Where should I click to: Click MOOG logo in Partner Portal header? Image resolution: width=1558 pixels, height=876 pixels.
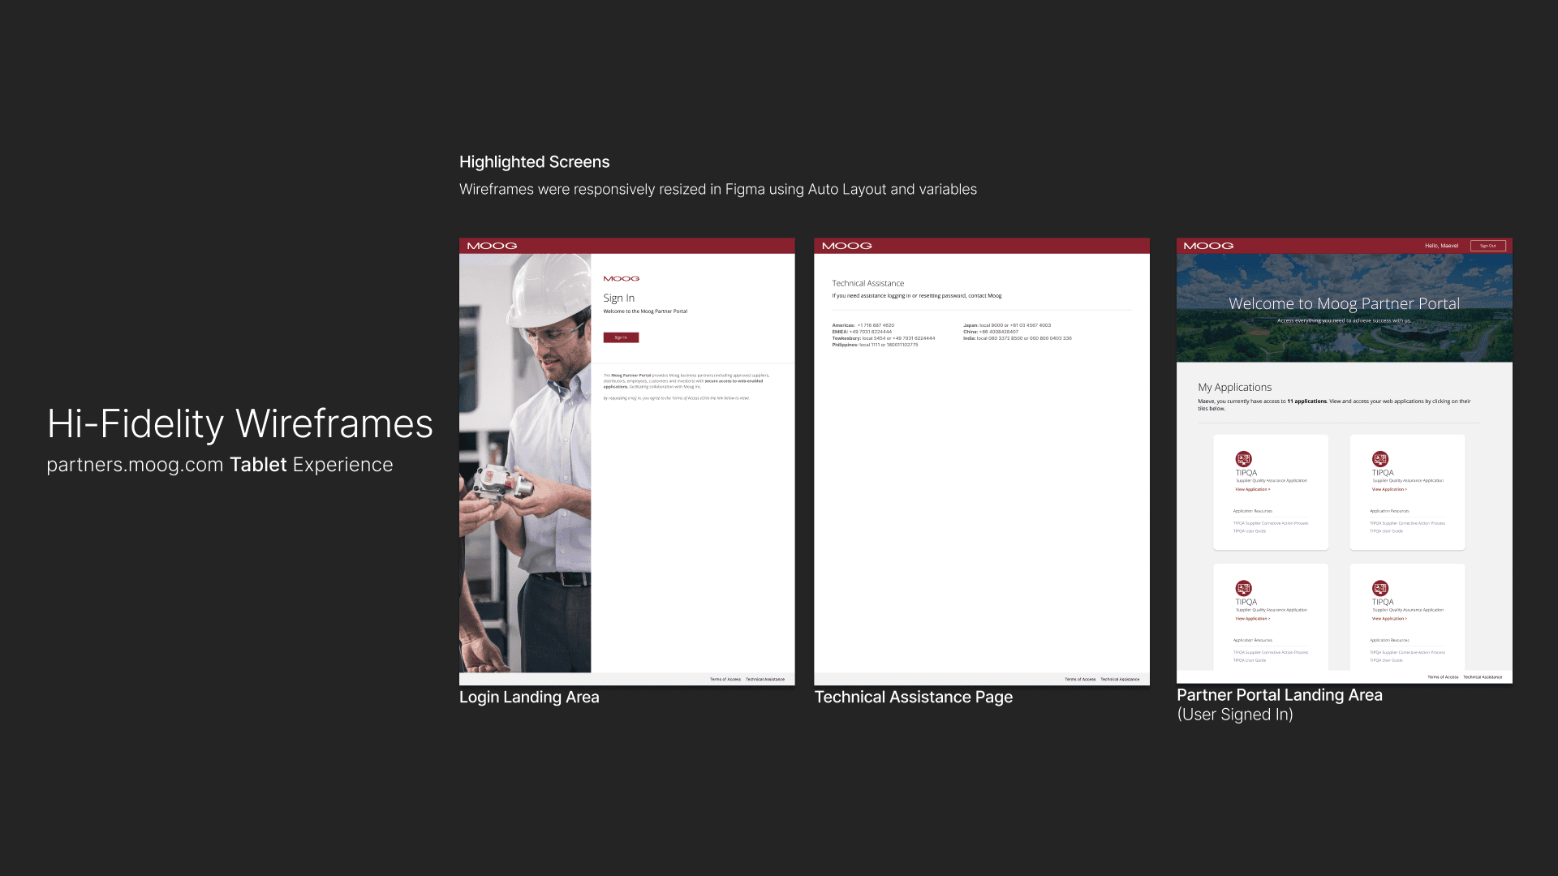1207,246
